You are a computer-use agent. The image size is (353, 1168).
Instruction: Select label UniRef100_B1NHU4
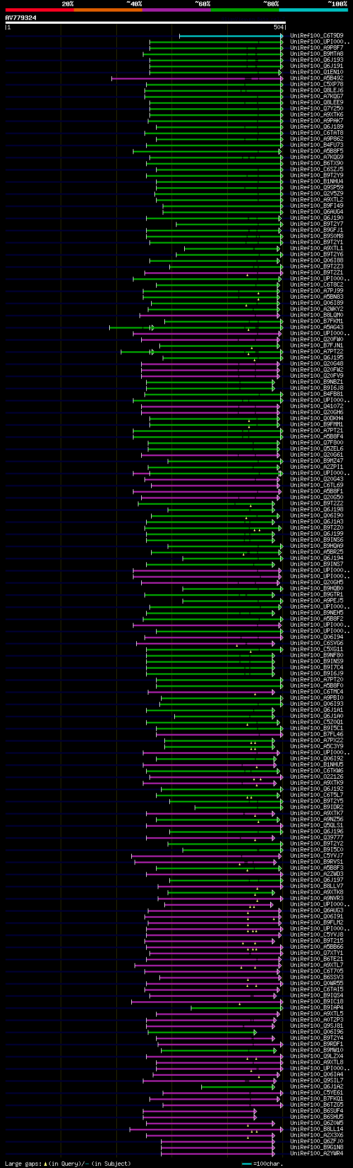click(317, 182)
